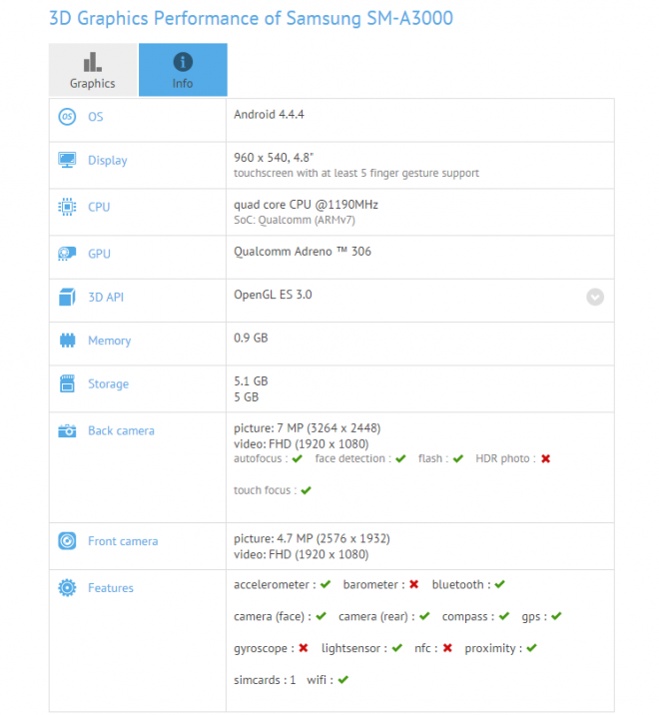Viewport: 659px width, 715px height.
Task: Click the touchscreen finger gesture support text
Action: pyautogui.click(x=356, y=174)
